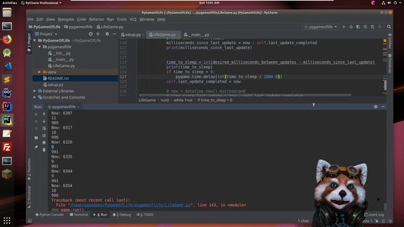
Task: Pin the Run tab
Action: pos(36,147)
